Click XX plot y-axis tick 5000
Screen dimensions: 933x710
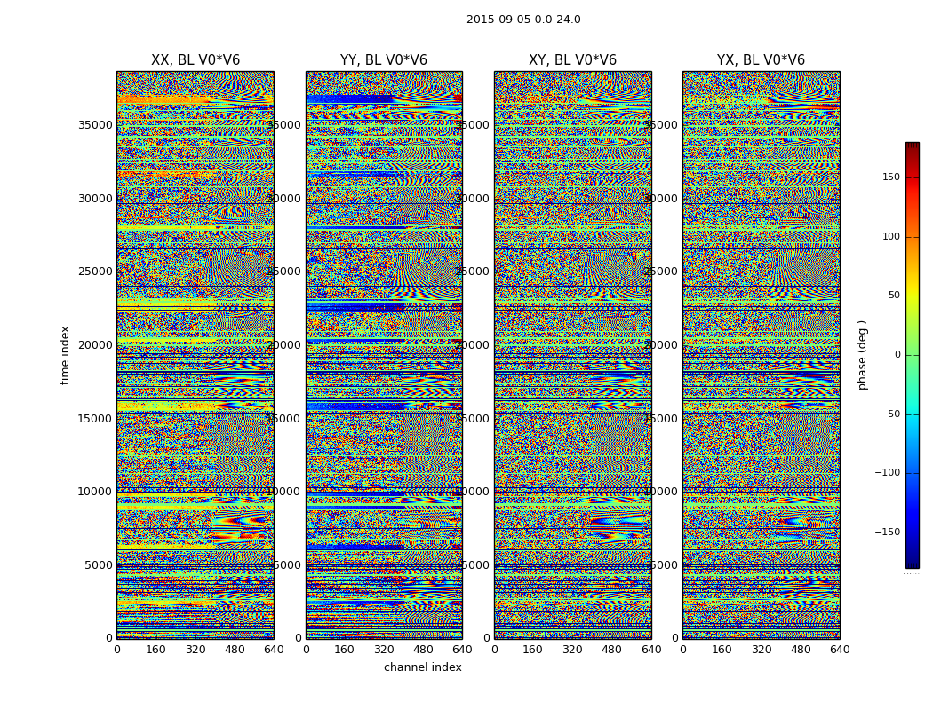(x=99, y=565)
